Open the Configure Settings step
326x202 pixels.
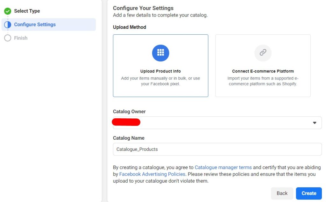click(x=35, y=24)
